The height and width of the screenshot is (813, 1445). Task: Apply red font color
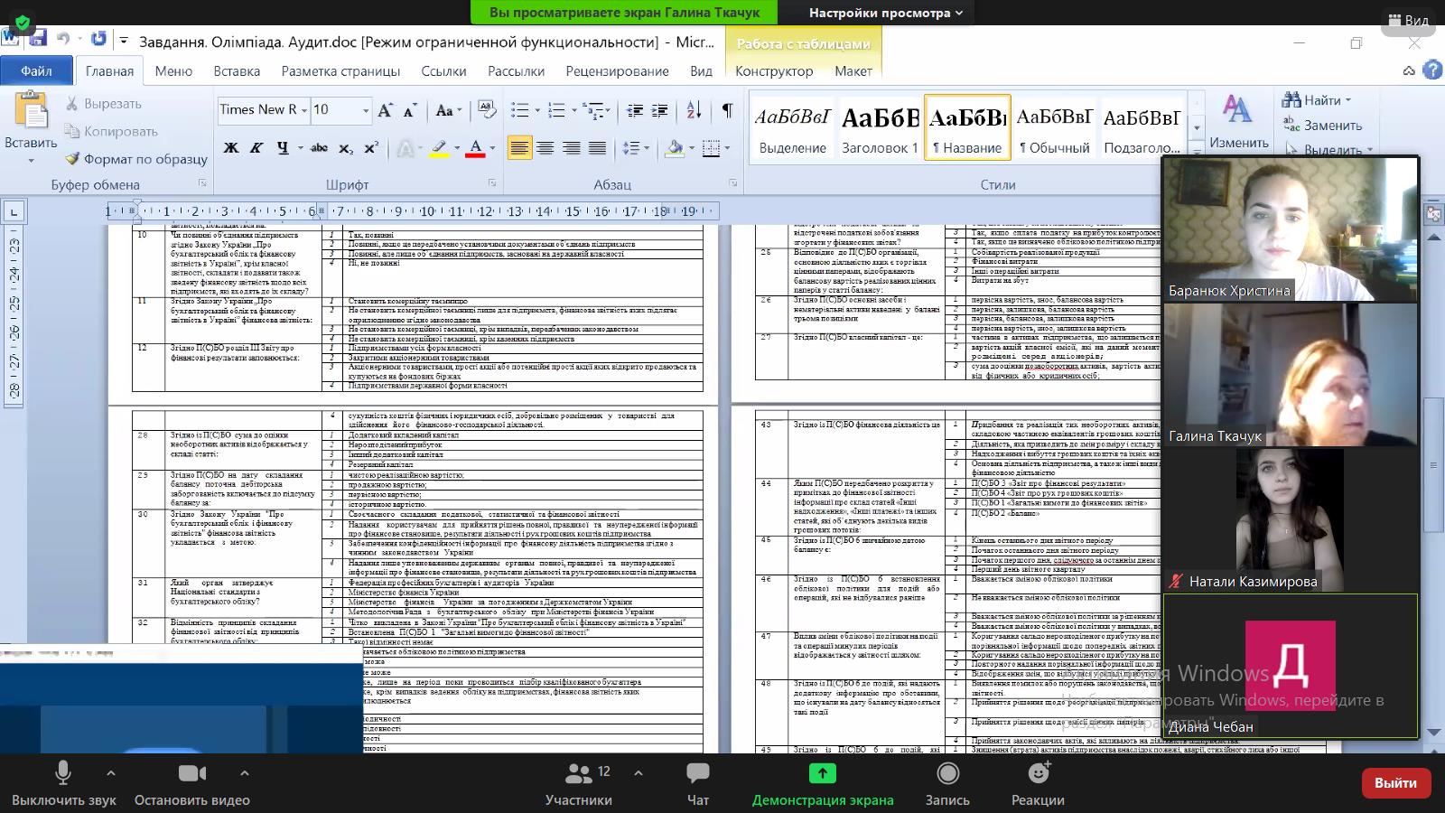[475, 147]
